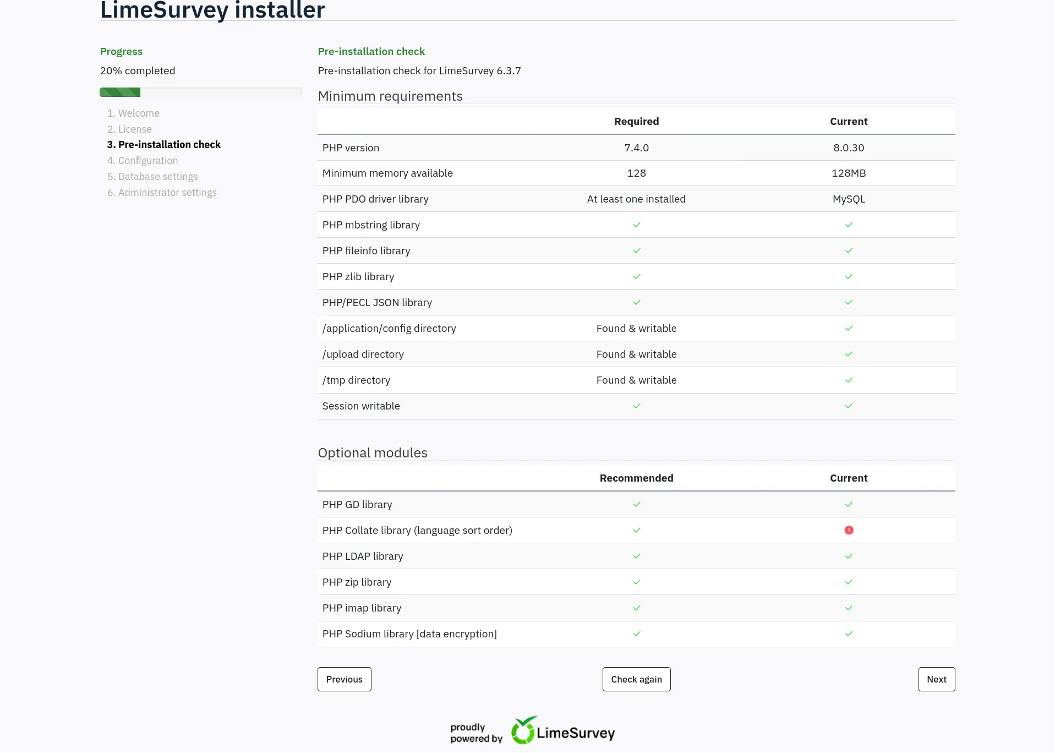
Task: Click 'Found & writable' for /tmp directory
Action: click(636, 380)
